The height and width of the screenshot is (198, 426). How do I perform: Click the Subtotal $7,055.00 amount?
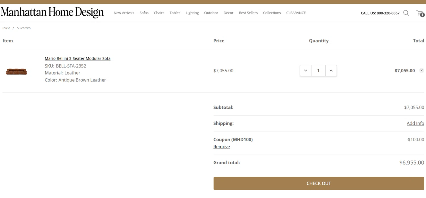point(414,108)
